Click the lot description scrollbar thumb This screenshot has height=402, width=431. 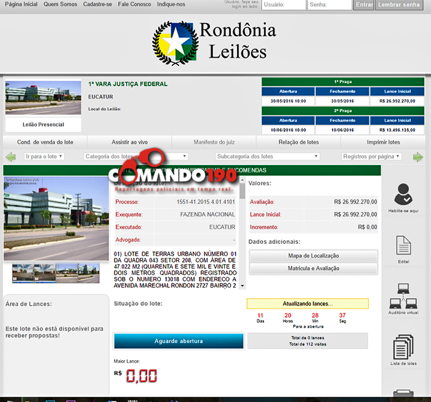tap(242, 191)
